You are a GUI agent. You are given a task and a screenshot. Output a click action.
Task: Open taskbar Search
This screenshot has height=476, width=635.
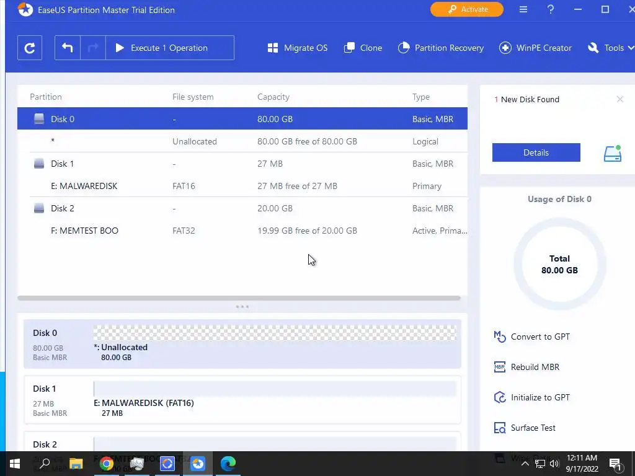click(45, 464)
